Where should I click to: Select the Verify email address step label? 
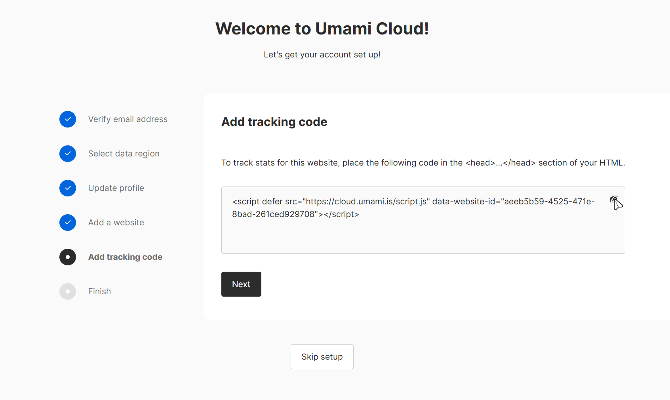point(128,119)
